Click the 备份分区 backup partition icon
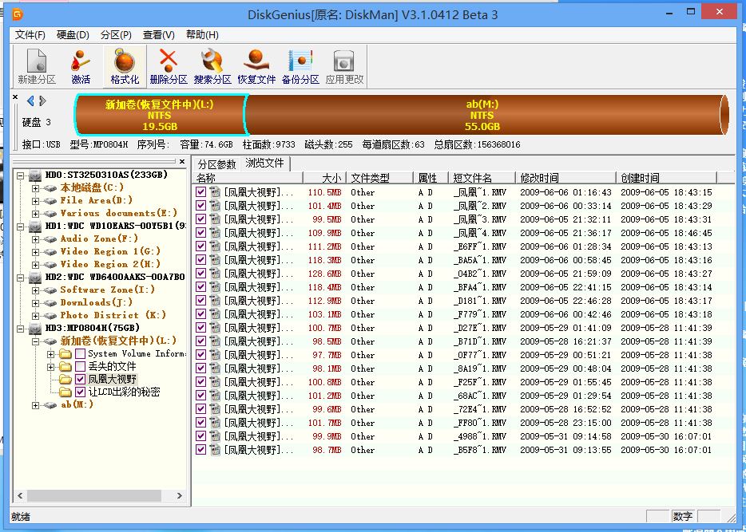Viewport: 746px width, 532px height. tap(300, 66)
